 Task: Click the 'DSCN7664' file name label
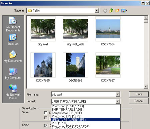point(108,44)
